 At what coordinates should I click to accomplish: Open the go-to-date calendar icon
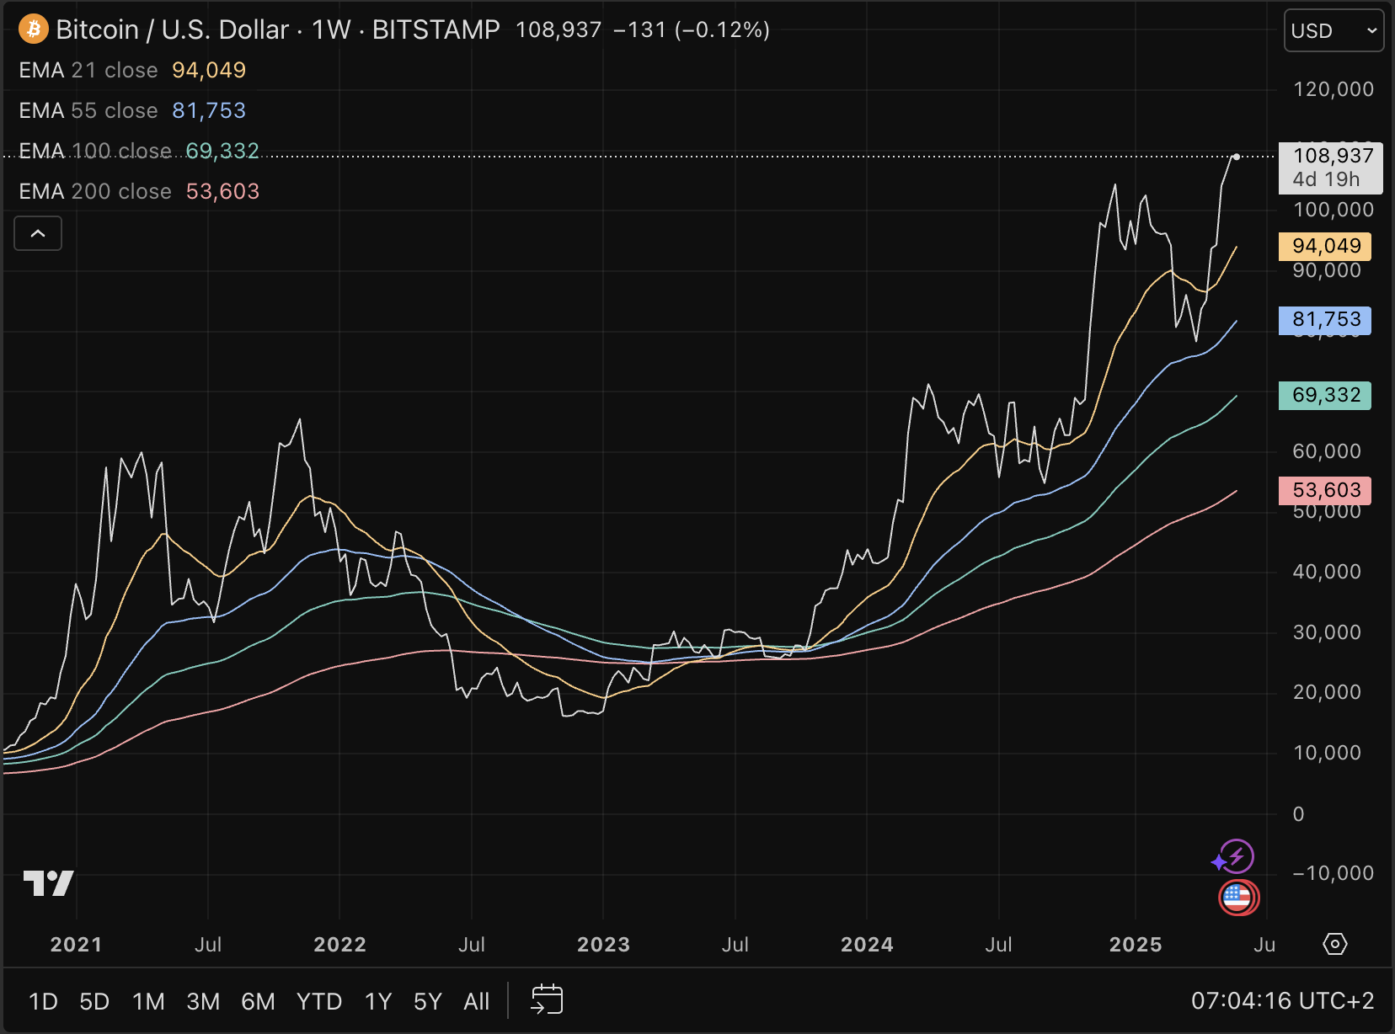coord(547,1000)
